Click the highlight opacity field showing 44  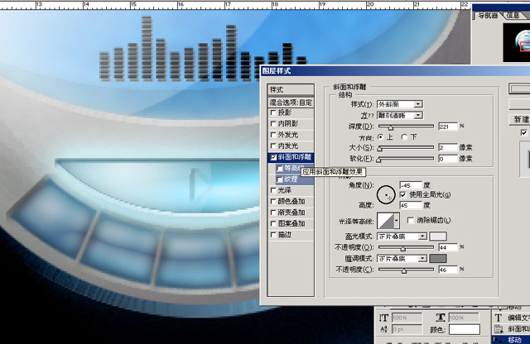pyautogui.click(x=448, y=247)
